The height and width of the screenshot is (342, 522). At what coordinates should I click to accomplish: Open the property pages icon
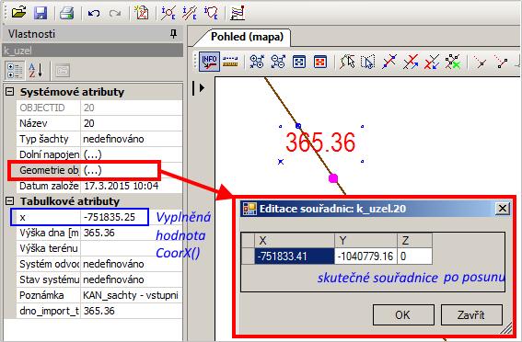coord(63,71)
